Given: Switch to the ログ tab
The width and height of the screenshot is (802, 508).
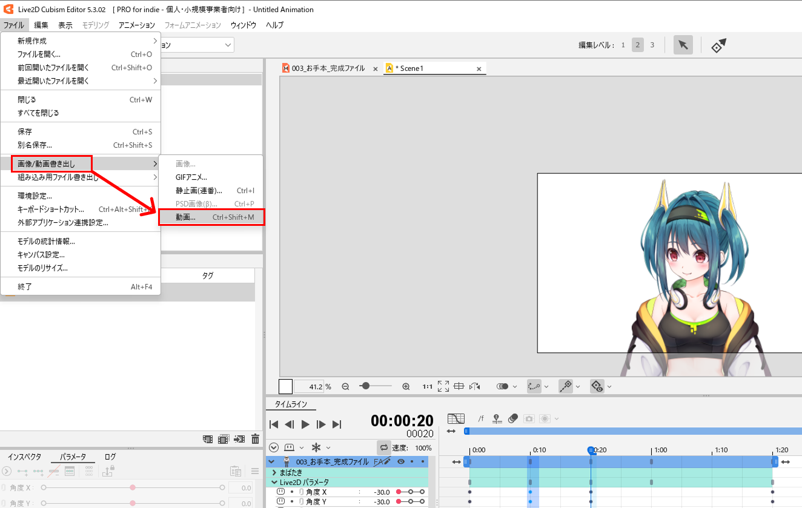Looking at the screenshot, I should (x=110, y=457).
